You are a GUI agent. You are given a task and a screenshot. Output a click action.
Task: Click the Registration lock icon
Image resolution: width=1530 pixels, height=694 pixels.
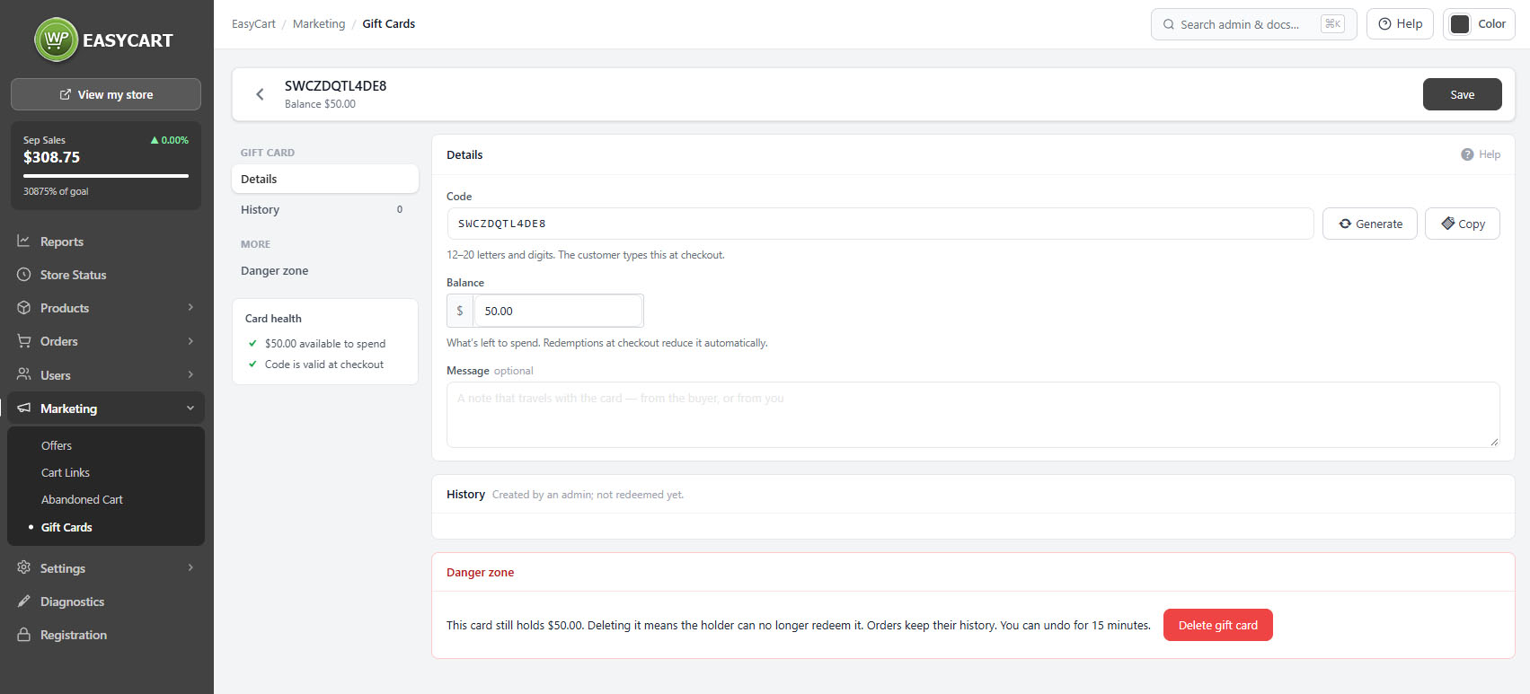[x=24, y=635]
